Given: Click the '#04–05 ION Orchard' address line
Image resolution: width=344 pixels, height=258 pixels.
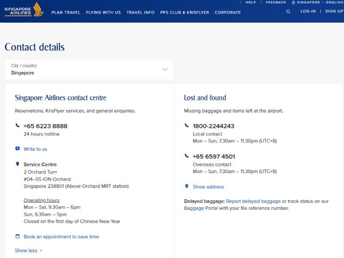Looking at the screenshot, I should (x=47, y=179).
